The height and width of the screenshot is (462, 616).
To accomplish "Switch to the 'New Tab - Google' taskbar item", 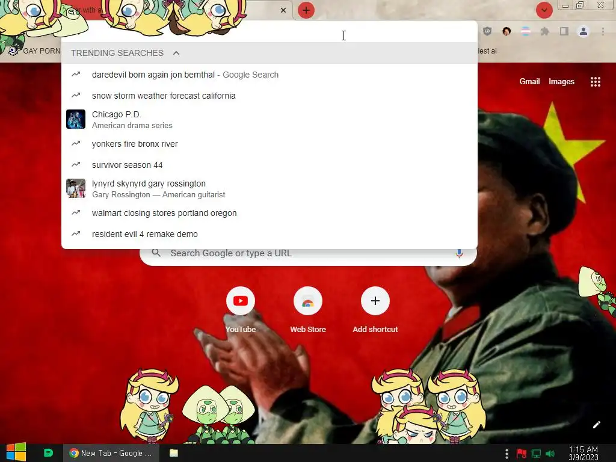I will click(111, 453).
